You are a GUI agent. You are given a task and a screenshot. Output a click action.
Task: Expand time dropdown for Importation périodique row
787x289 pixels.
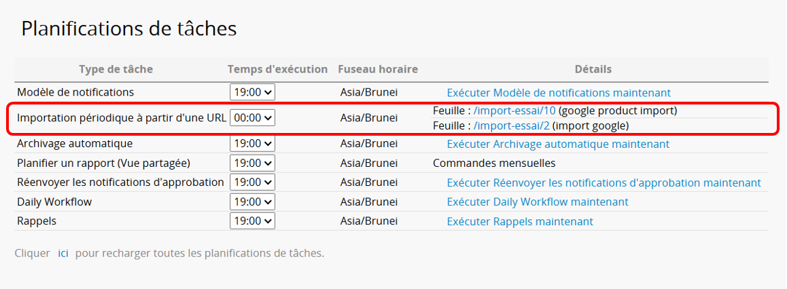pyautogui.click(x=252, y=117)
